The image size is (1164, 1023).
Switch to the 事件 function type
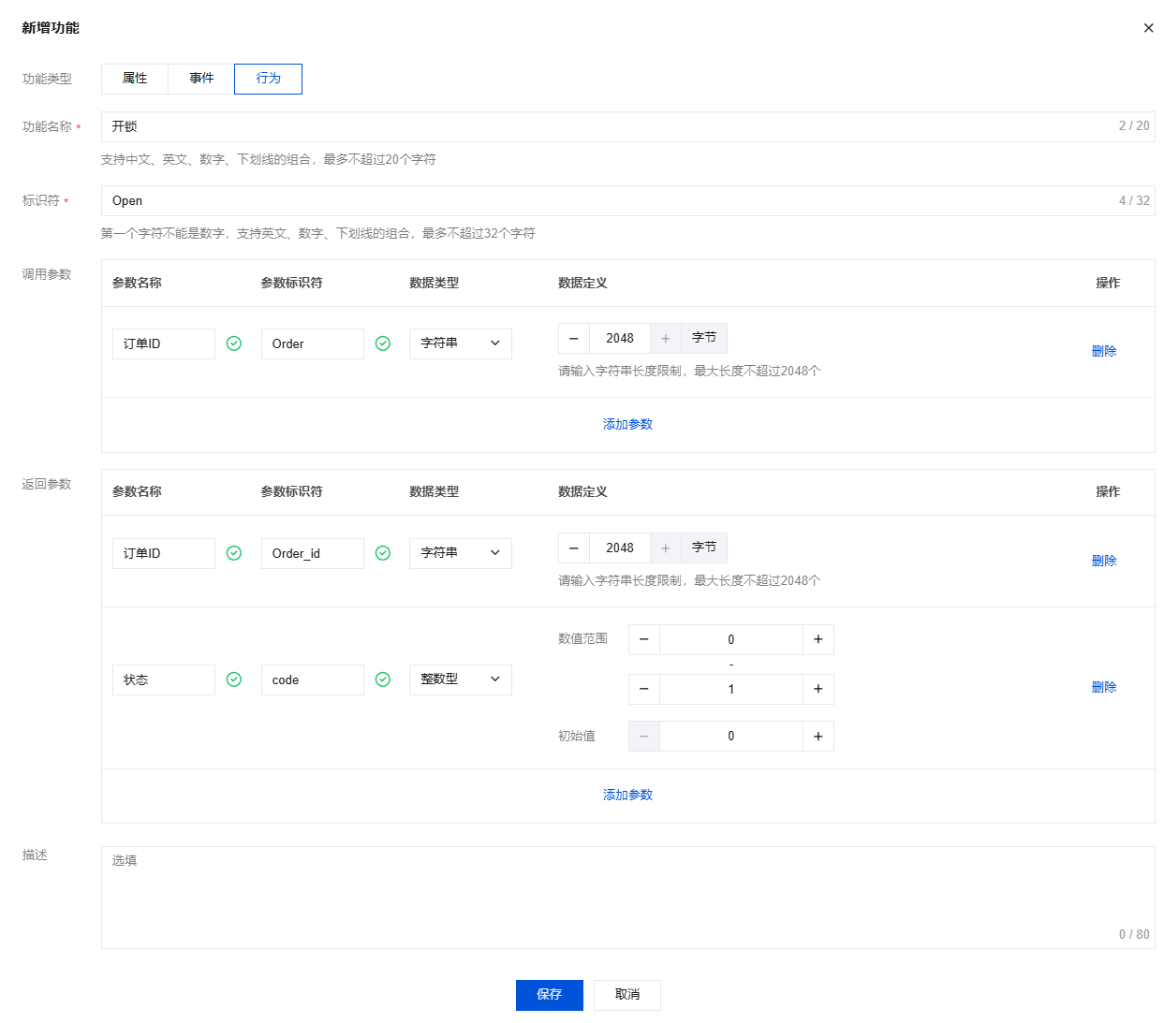pos(201,79)
